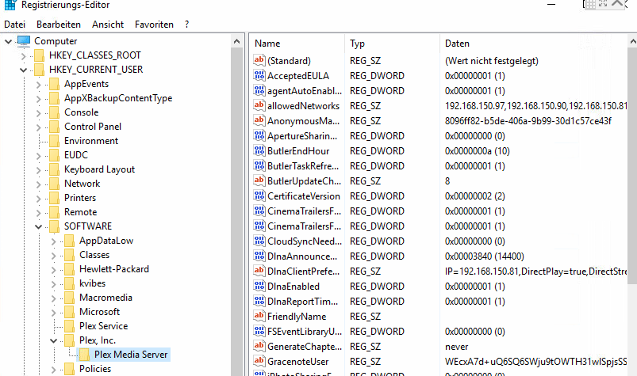
Task: Open the Favoriten menu
Action: pyautogui.click(x=154, y=25)
